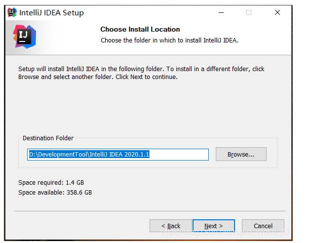Screen dimensions: 315x243
Task: Click the 'Choose the folder in which' subtitle
Action: click(169, 40)
